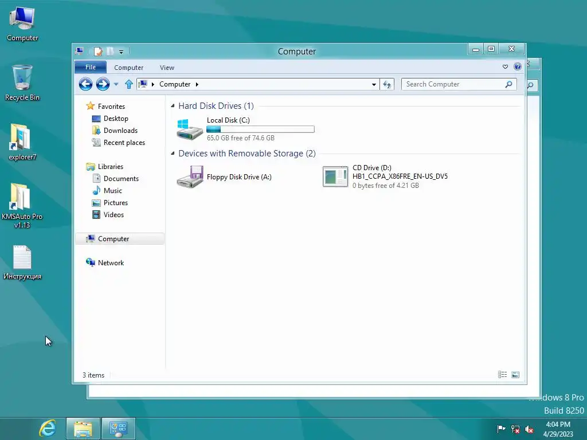Expand the ribbon with the chevron
This screenshot has width=587, height=440.
tap(505, 66)
